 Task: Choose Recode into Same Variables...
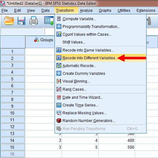point(100,50)
